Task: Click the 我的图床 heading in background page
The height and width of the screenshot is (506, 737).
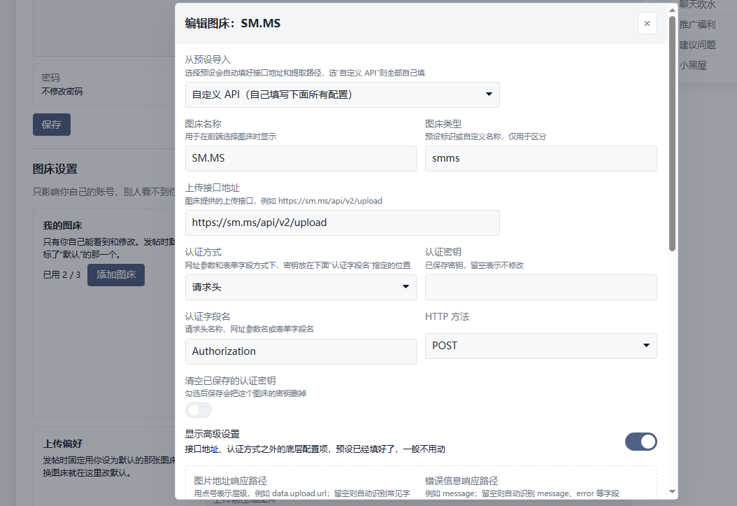Action: pyautogui.click(x=62, y=226)
